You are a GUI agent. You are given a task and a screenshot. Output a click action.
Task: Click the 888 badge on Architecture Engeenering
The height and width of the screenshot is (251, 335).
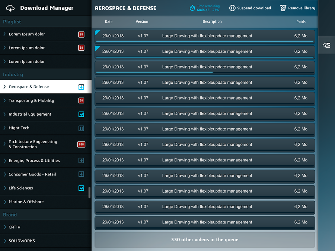point(81,144)
